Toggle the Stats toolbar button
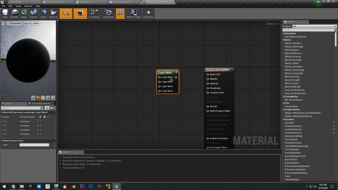Viewport: 338px width, 190px height. pyautogui.click(x=120, y=14)
